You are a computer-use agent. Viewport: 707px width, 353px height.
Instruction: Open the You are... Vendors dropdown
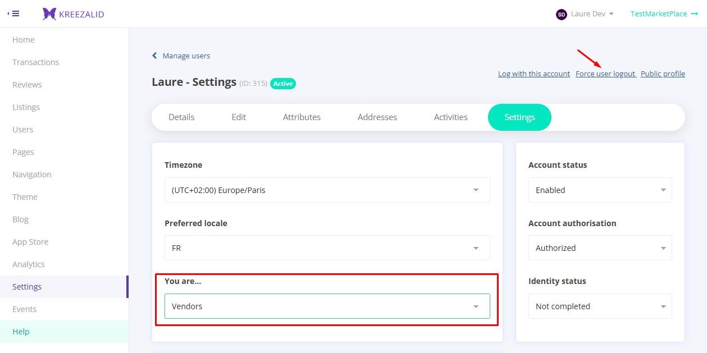pos(327,306)
